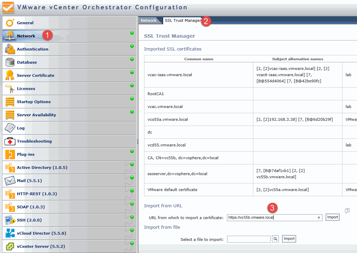Open the Startup Options section
Screen dimensions: 357x253
pyautogui.click(x=34, y=102)
